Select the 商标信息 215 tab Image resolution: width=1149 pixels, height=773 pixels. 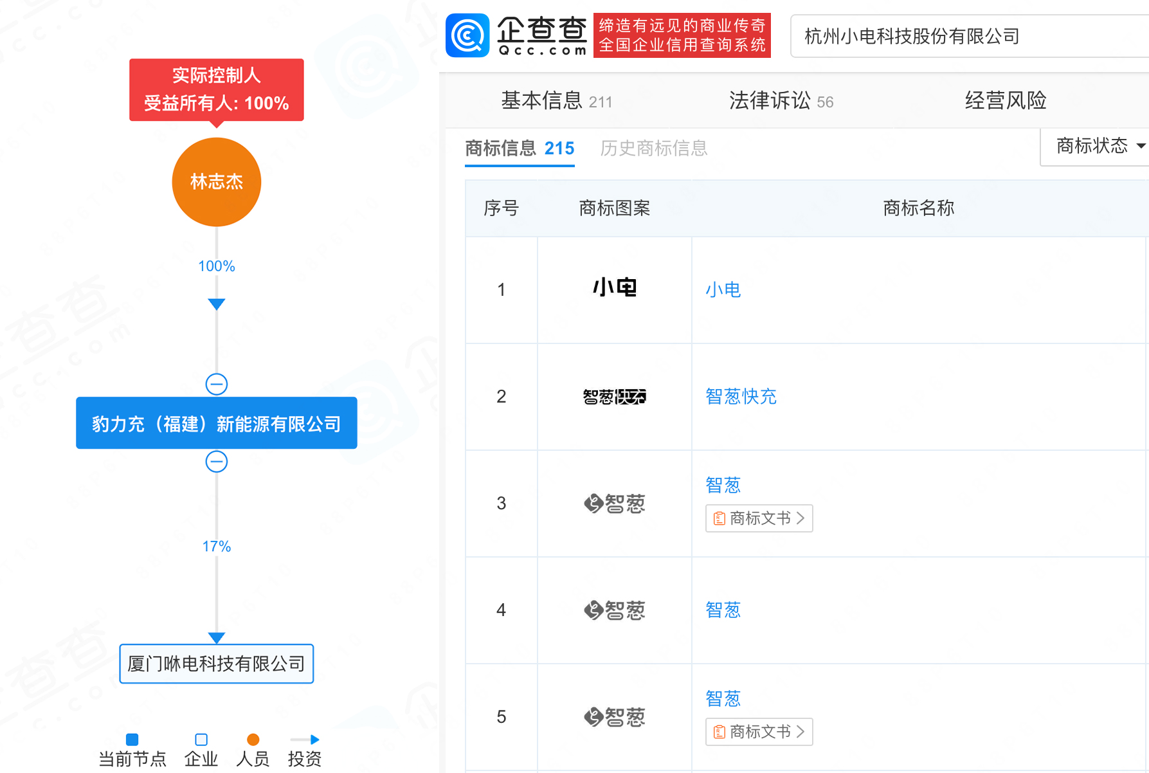(520, 149)
